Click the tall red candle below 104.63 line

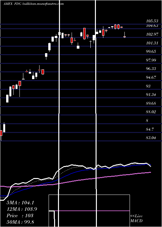[84, 33]
